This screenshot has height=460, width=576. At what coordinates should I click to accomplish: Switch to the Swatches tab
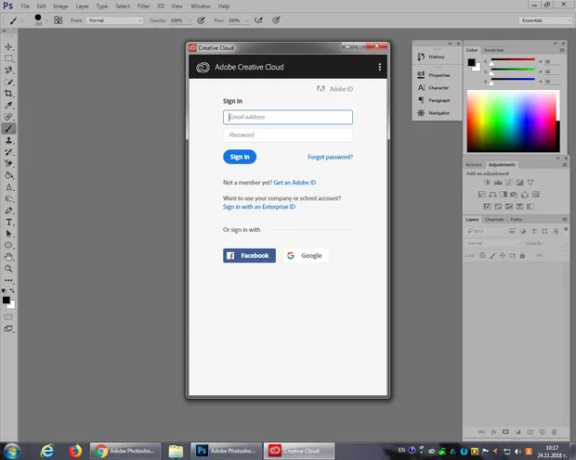coord(494,50)
